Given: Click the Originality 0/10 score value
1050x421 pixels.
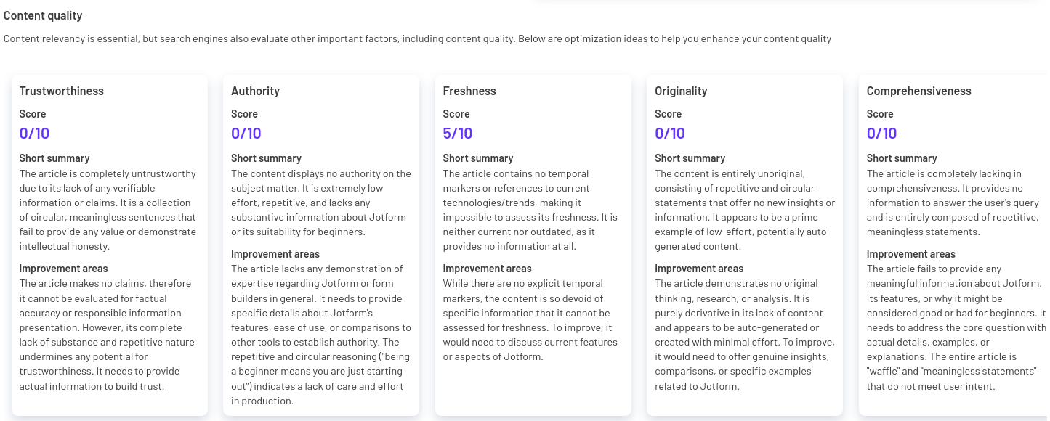Looking at the screenshot, I should pos(669,133).
